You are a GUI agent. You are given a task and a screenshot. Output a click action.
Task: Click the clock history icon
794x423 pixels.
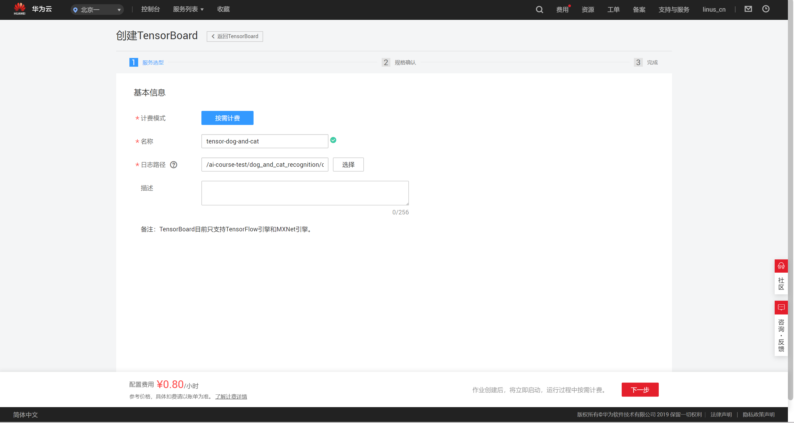(766, 9)
